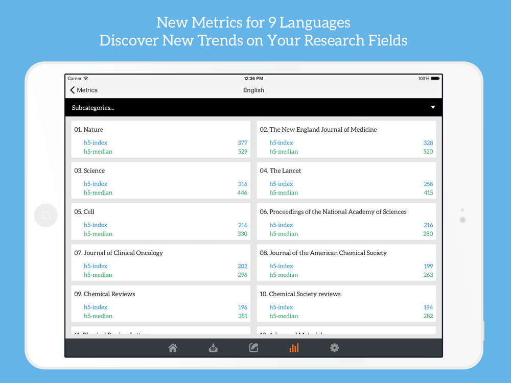Click Chemical Reviews h5-median value 351
The width and height of the screenshot is (511, 383).
[242, 316]
